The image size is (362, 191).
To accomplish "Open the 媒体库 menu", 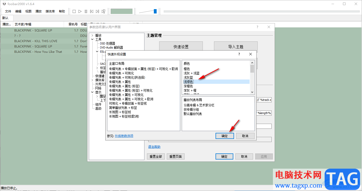I will tap(50, 11).
